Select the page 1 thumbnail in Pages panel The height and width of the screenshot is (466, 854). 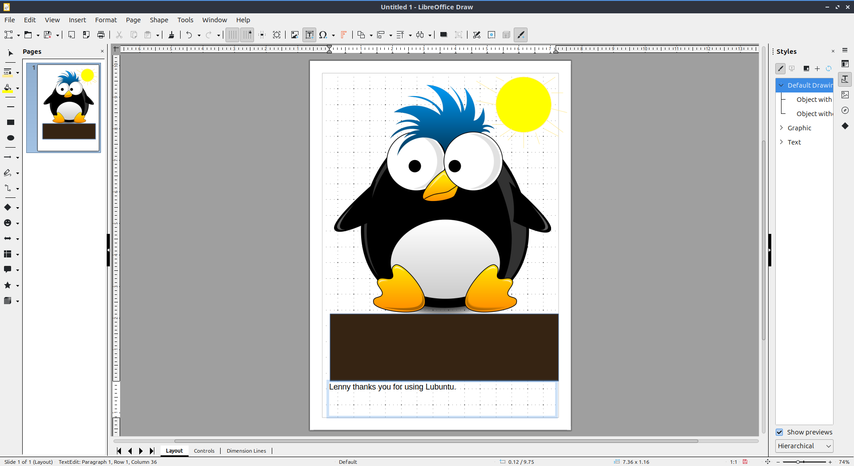pyautogui.click(x=68, y=108)
